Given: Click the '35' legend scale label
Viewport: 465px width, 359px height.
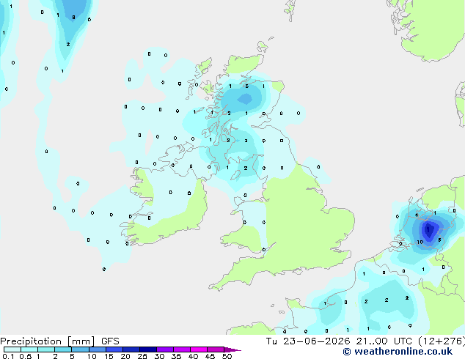Looking at the screenshot, I should [x=176, y=356].
